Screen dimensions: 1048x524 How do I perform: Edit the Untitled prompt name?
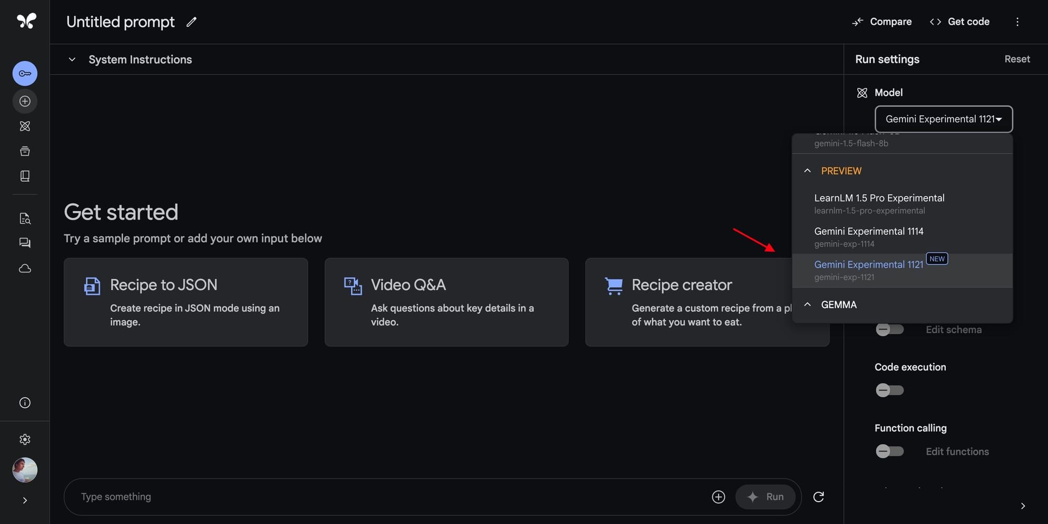click(x=191, y=22)
